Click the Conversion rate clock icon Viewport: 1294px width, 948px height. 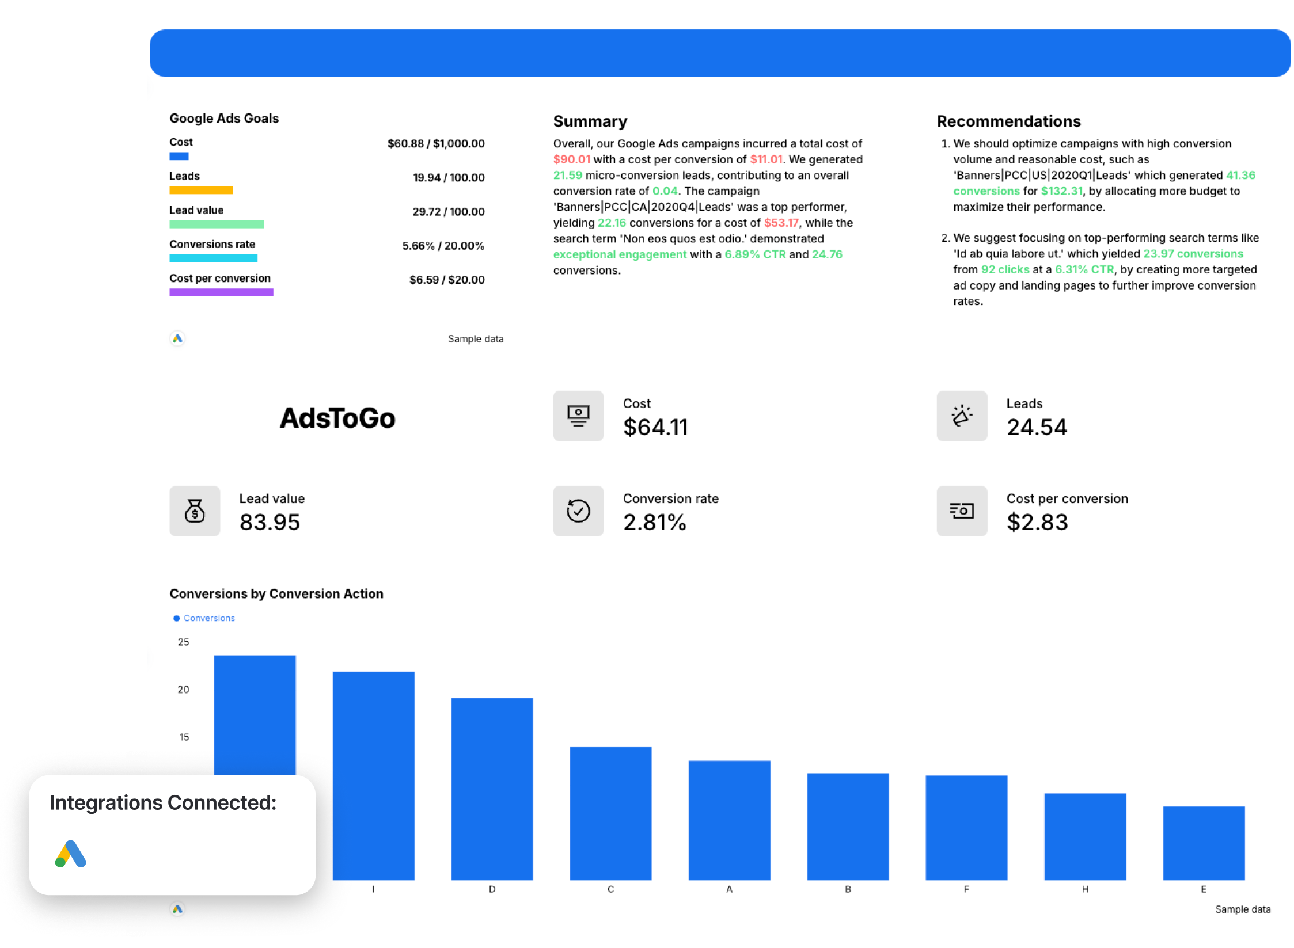coord(578,511)
